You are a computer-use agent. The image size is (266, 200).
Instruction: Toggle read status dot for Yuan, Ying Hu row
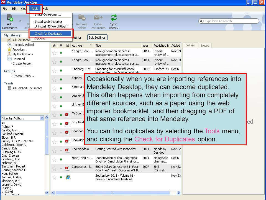click(x=61, y=159)
